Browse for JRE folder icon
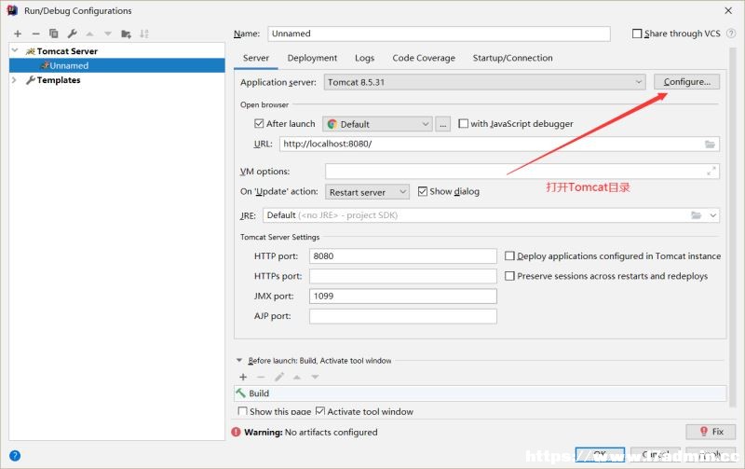 (696, 215)
